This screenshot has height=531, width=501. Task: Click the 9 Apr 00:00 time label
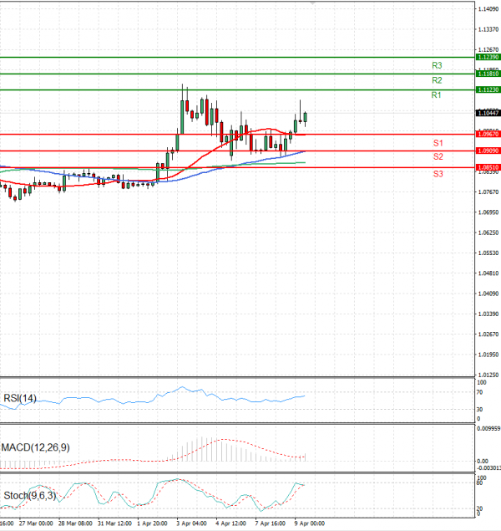[309, 523]
